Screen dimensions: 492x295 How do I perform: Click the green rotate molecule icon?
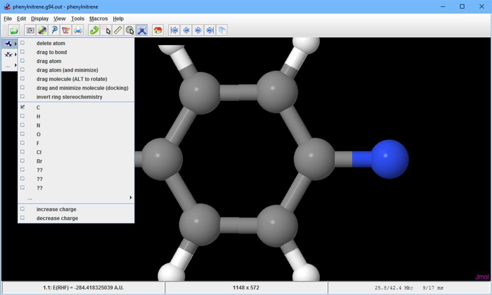click(x=94, y=30)
